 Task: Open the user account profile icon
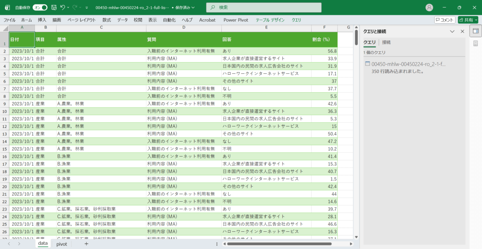[x=429, y=8]
